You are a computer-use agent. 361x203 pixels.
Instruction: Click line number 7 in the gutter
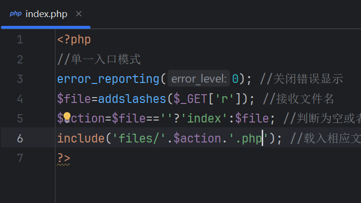click(20, 158)
